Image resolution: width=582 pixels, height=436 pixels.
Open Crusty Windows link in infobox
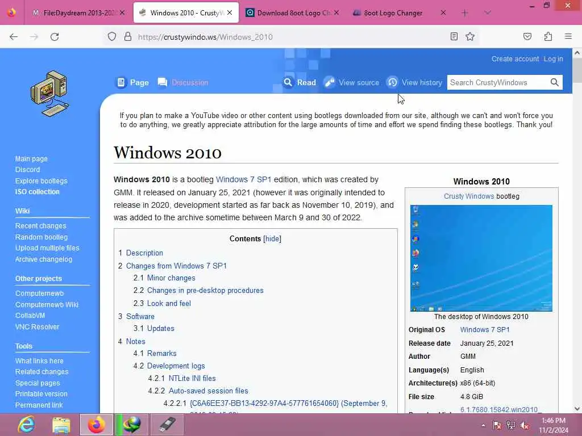pos(469,196)
